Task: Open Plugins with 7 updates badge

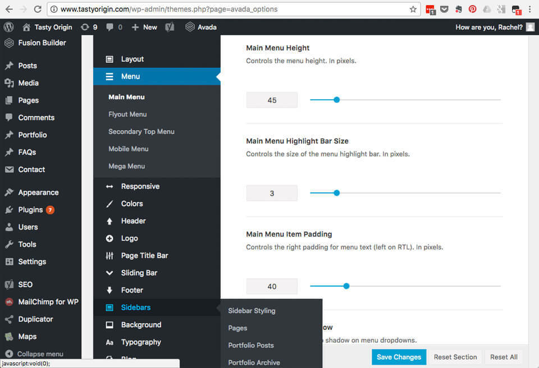Action: tap(40, 210)
